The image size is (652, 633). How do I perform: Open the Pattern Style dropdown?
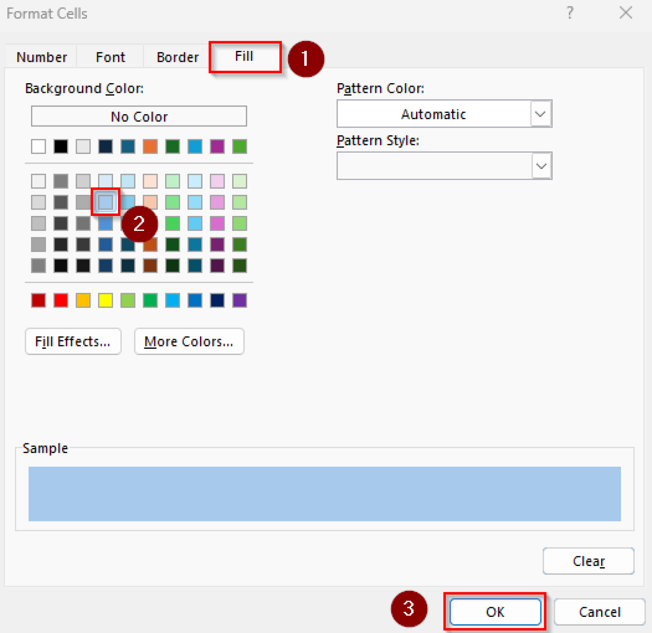click(541, 166)
